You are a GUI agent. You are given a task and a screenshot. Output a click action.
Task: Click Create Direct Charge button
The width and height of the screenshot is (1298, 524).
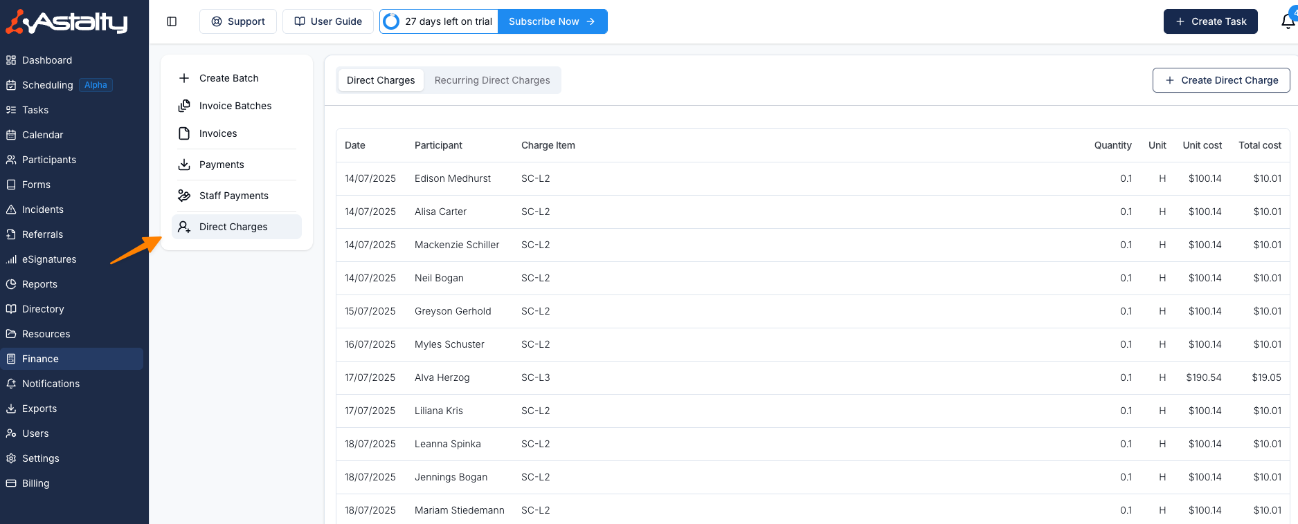tap(1220, 80)
